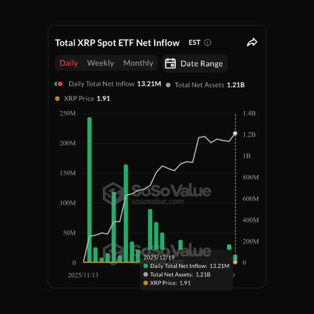
Task: Click the orange XRP price endpoint dot
Action: (x=235, y=263)
